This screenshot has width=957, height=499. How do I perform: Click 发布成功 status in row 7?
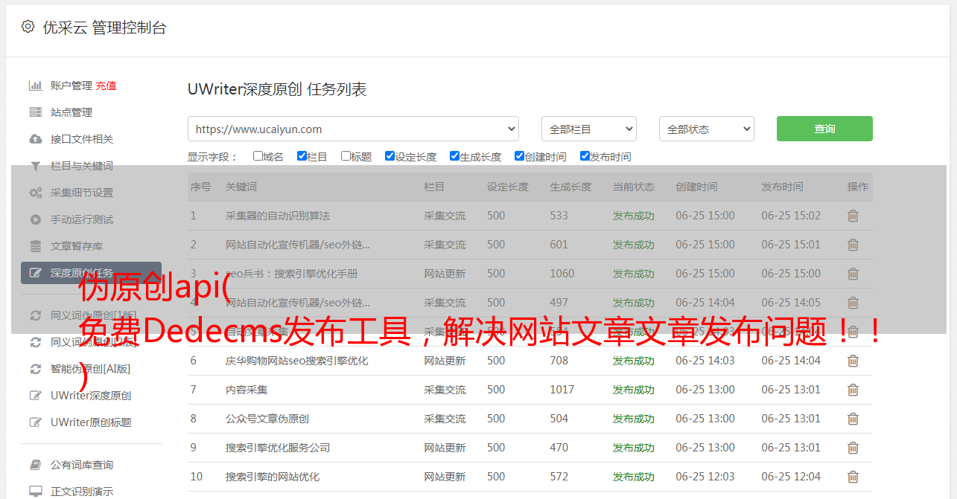click(634, 390)
